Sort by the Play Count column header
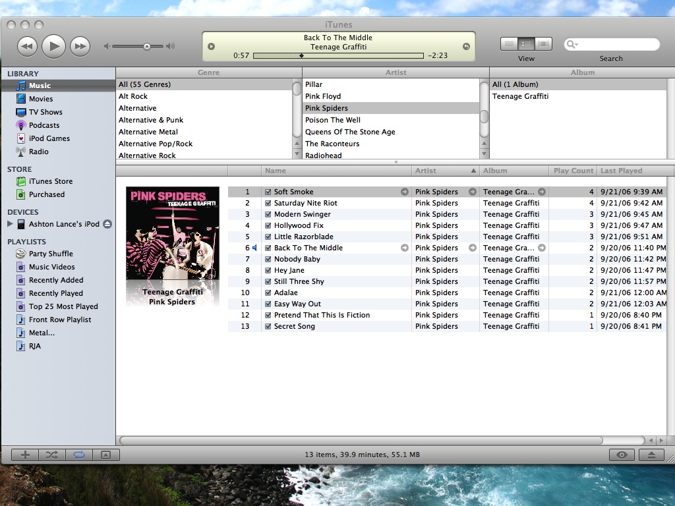This screenshot has width=675, height=506. point(573,171)
